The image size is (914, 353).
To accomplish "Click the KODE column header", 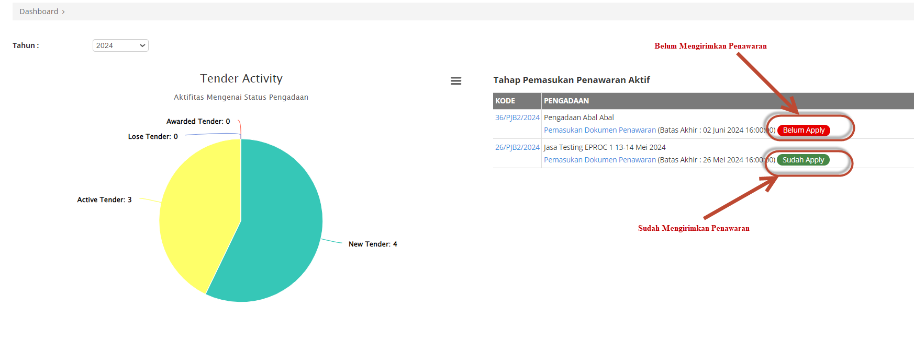I will click(x=505, y=101).
